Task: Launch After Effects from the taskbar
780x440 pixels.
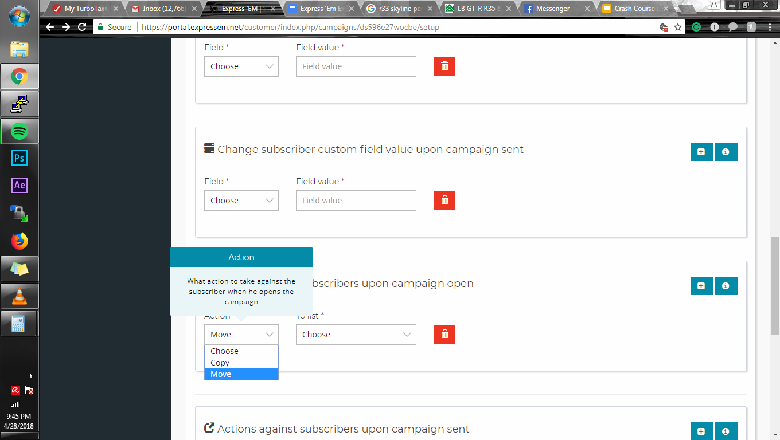Action: 19,185
